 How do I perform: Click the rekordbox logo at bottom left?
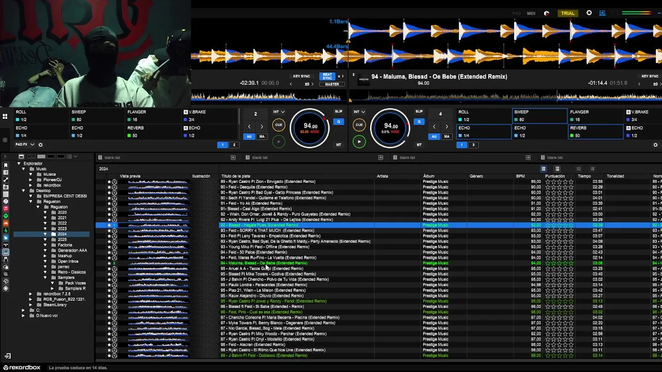pos(21,368)
